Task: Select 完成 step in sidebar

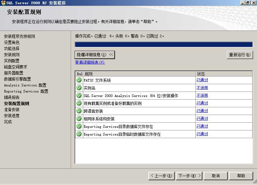Action: [x=8, y=122]
